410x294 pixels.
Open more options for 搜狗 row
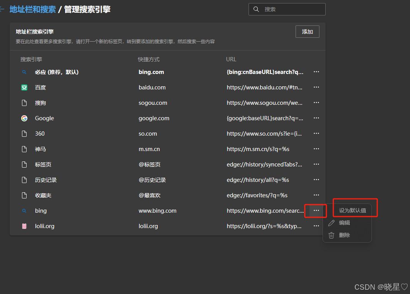(x=316, y=103)
